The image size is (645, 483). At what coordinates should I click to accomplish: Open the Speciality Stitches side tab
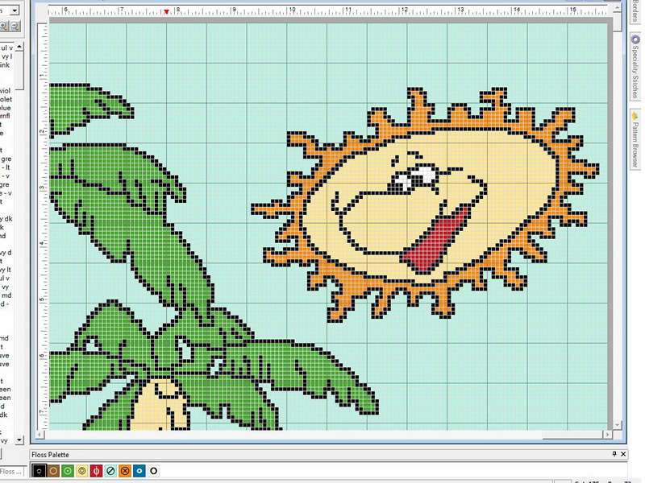pyautogui.click(x=635, y=67)
